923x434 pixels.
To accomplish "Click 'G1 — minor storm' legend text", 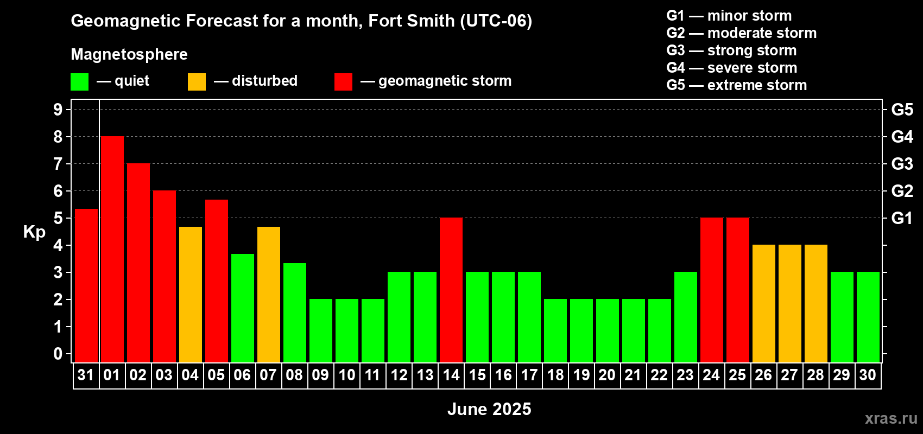I will point(729,16).
